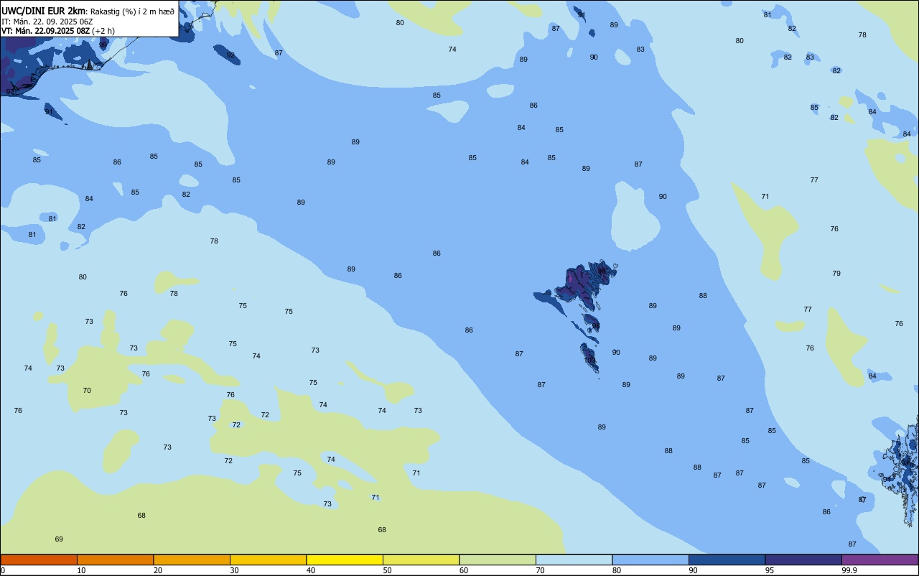The height and width of the screenshot is (576, 919).
Task: Click the 30–40 golden legend swatch
Action: click(268, 559)
